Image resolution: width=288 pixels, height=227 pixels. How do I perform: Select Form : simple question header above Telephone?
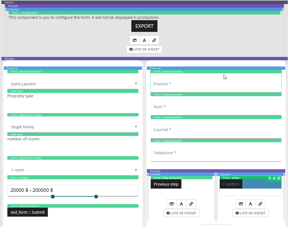(x=216, y=141)
